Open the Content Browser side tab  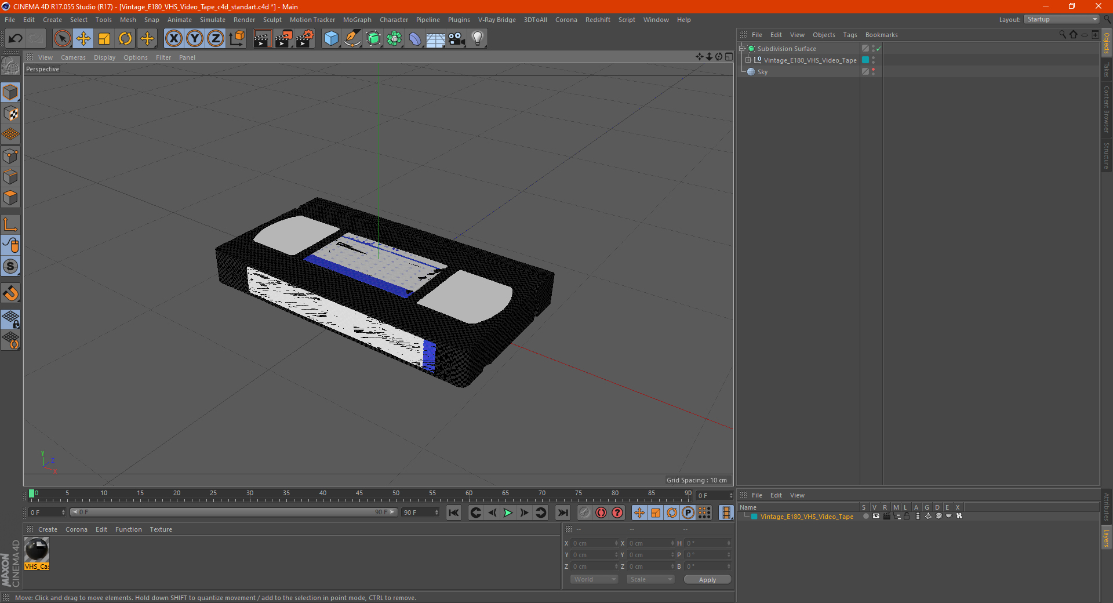pyautogui.click(x=1107, y=109)
